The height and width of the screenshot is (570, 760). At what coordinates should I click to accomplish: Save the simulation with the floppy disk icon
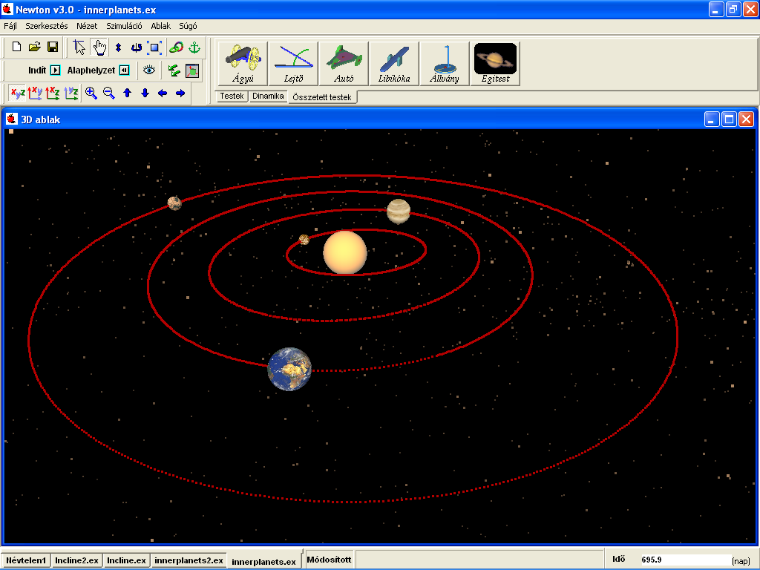click(x=53, y=47)
